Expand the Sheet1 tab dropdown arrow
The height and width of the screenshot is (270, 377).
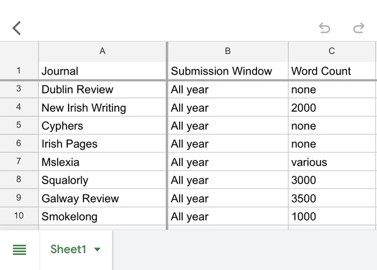(x=97, y=250)
